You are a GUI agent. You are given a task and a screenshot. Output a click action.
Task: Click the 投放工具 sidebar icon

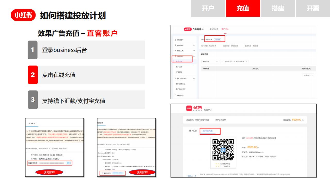[176, 51]
